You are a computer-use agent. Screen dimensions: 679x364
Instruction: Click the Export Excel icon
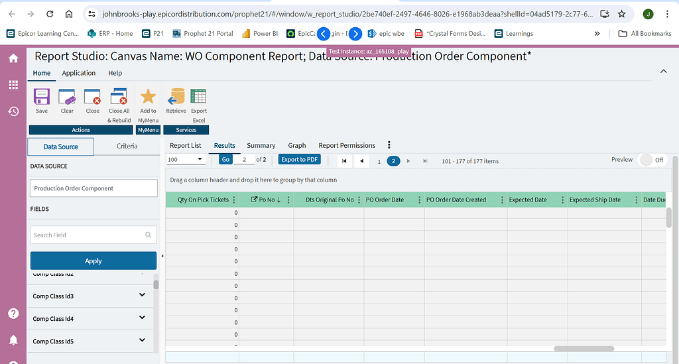coord(199,97)
